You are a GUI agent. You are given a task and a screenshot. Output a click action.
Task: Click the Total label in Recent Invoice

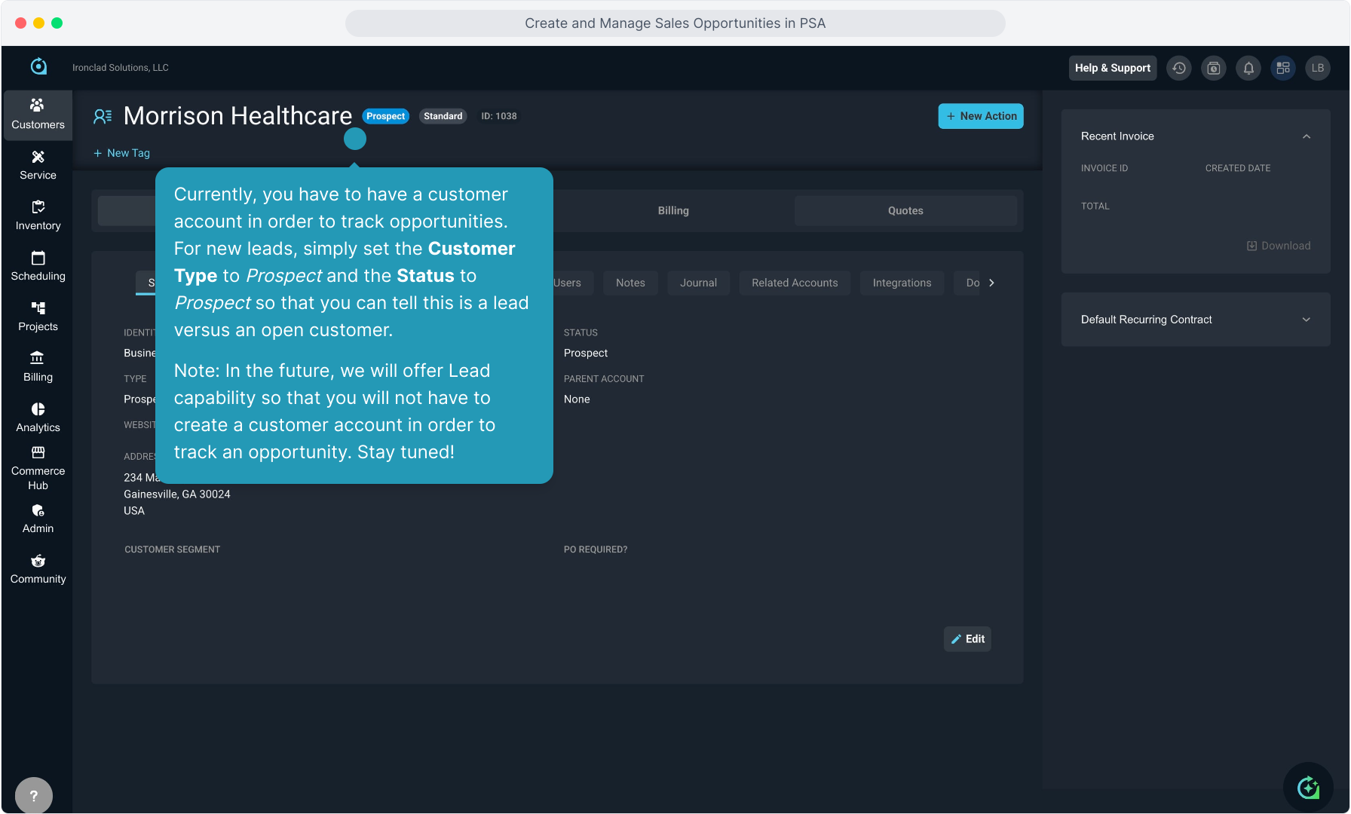click(1095, 206)
